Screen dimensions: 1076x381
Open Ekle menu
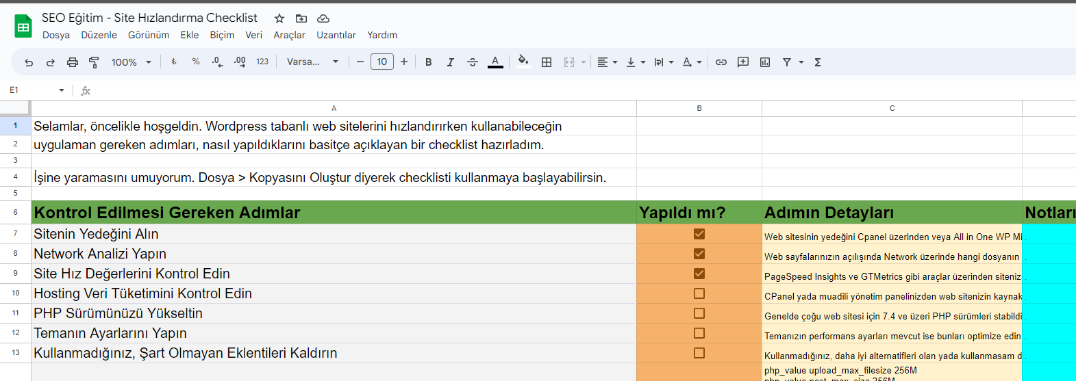click(x=190, y=35)
